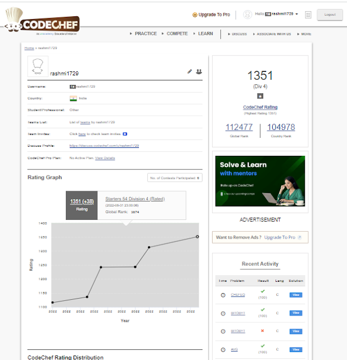Click the clock icon in AVG row
The image size is (347, 360).
pyautogui.click(x=223, y=350)
